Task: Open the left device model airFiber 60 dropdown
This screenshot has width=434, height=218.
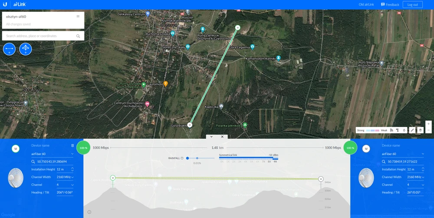Action: pyautogui.click(x=53, y=154)
